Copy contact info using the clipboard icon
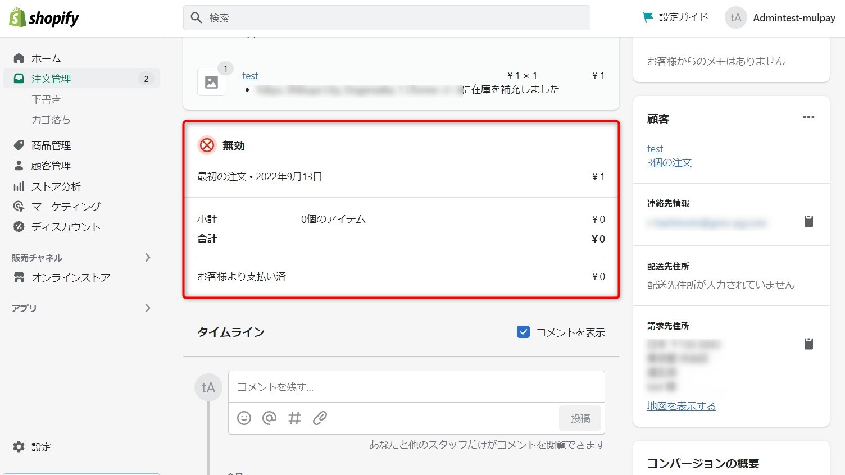 click(808, 221)
